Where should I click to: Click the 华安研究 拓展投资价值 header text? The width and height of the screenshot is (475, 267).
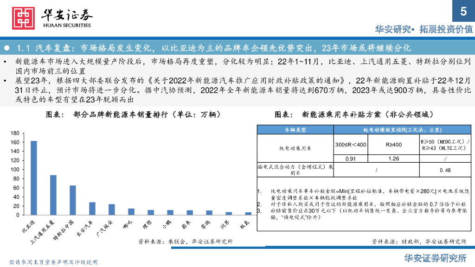[x=424, y=29]
